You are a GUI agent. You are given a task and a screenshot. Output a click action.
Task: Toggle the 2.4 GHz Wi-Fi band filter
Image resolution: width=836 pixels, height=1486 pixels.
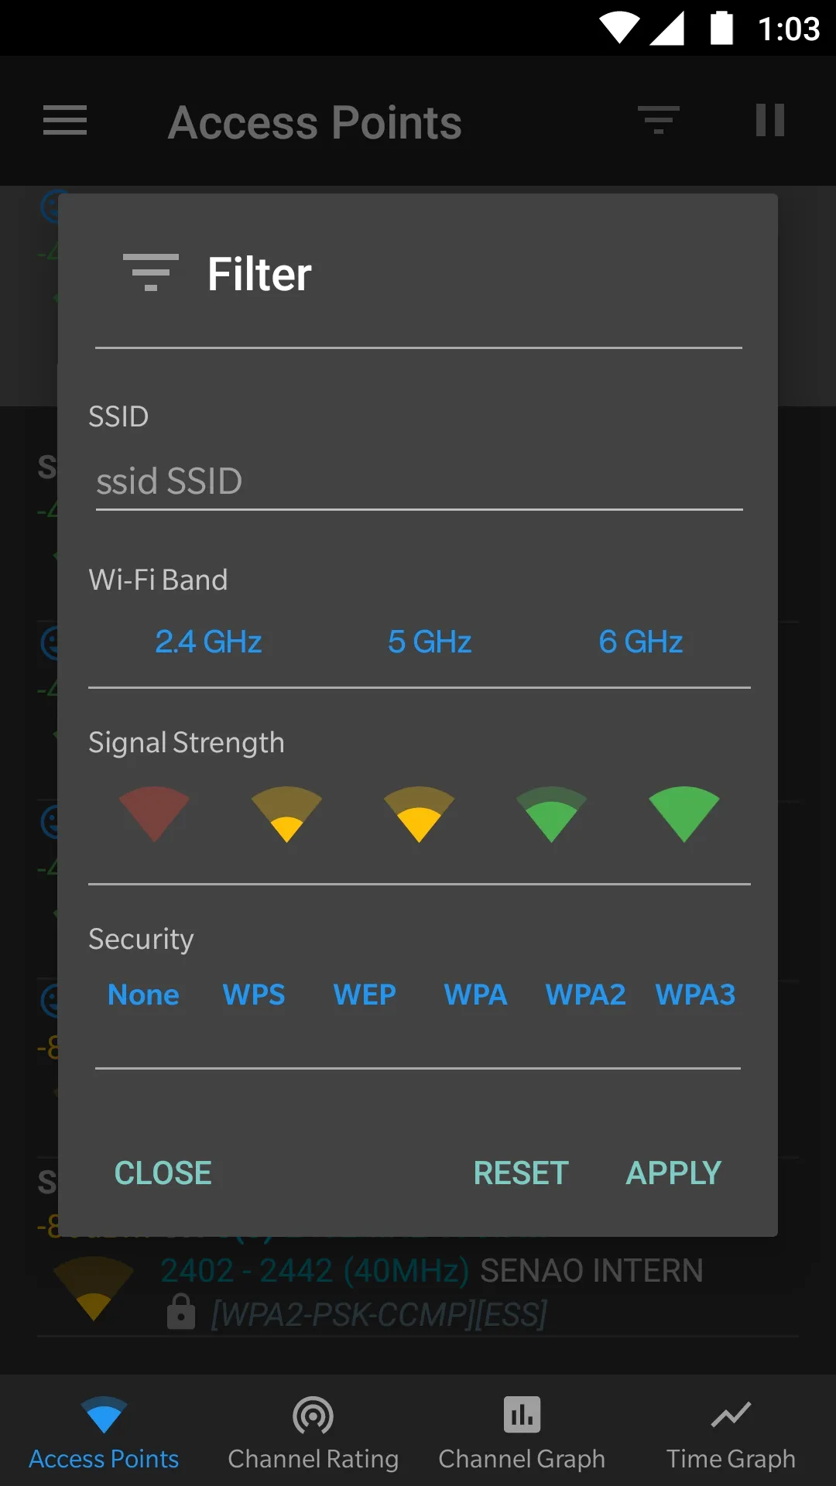[x=208, y=641]
